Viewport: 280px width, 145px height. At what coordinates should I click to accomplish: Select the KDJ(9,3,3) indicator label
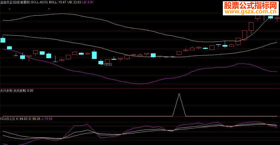point(8,119)
